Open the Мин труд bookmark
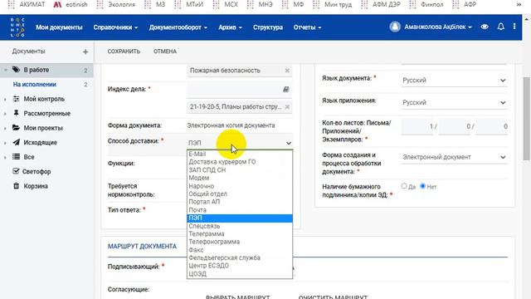Viewport: 531px width, 299px height. click(332, 4)
